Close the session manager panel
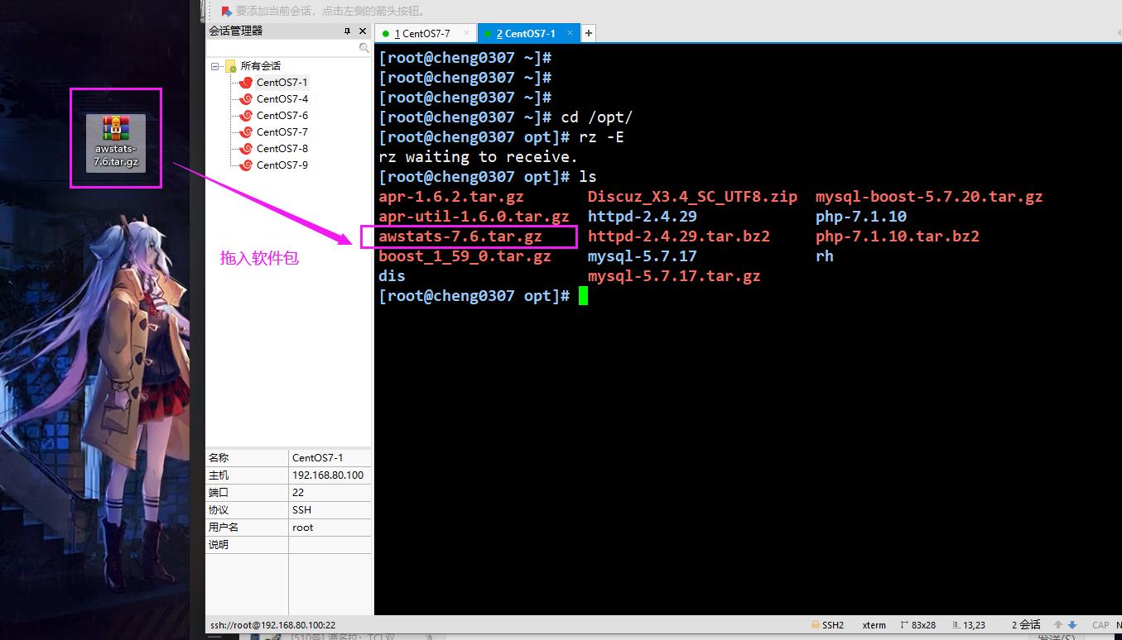 coord(363,31)
